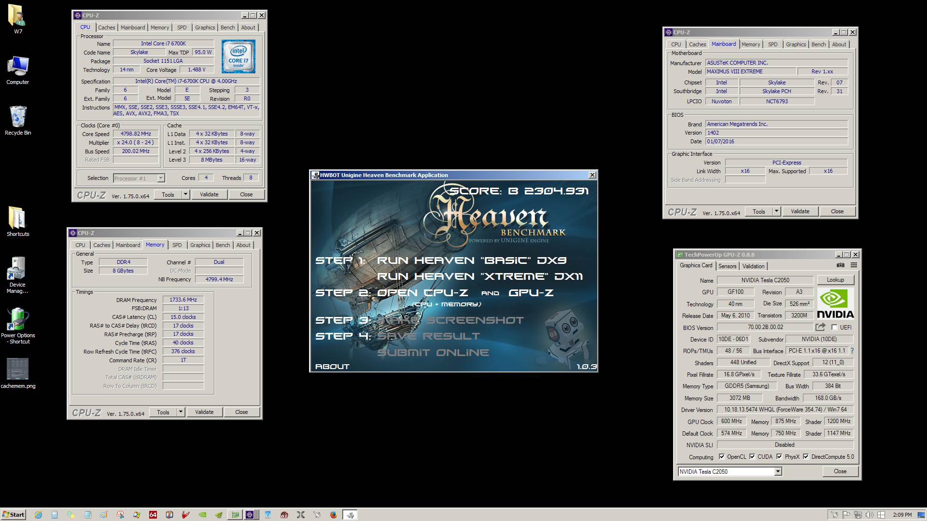927x521 pixels.
Task: Toggle the CUDA checkbox
Action: pyautogui.click(x=752, y=457)
